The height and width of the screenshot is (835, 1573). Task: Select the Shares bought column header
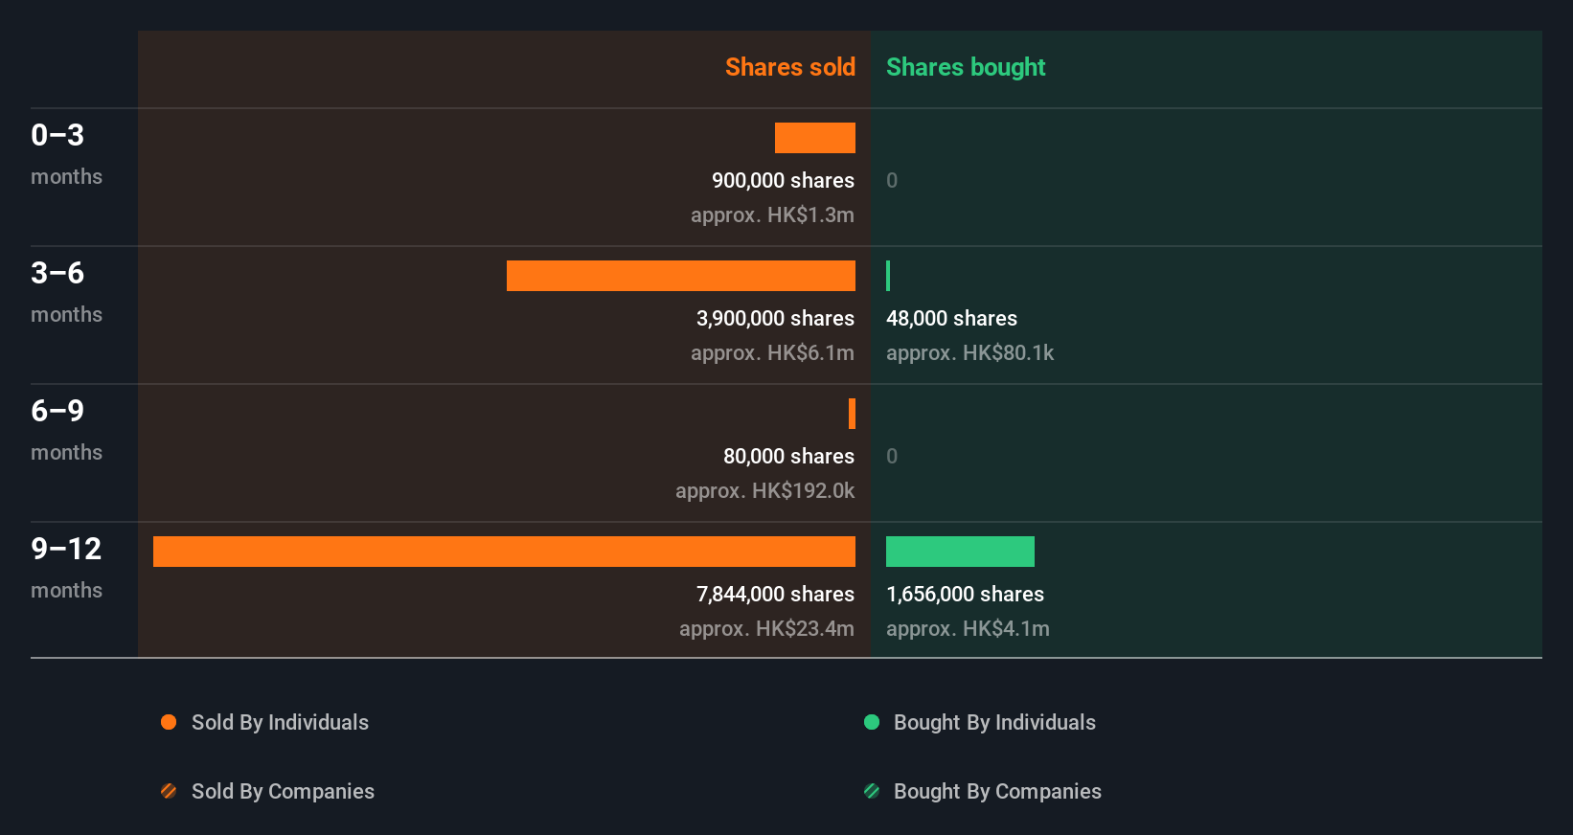[966, 67]
